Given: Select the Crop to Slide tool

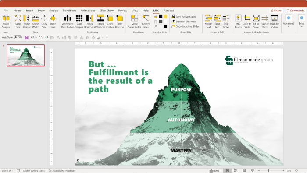Looking at the screenshot, I should click(247, 21).
